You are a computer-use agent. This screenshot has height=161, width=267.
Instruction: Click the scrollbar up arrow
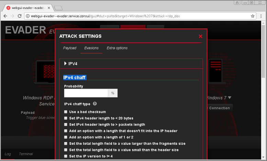(263, 23)
